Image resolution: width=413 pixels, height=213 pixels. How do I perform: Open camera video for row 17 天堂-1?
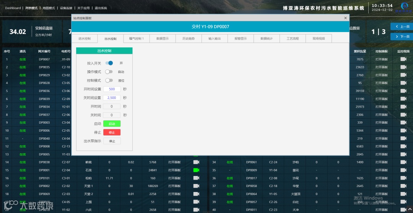point(196,186)
